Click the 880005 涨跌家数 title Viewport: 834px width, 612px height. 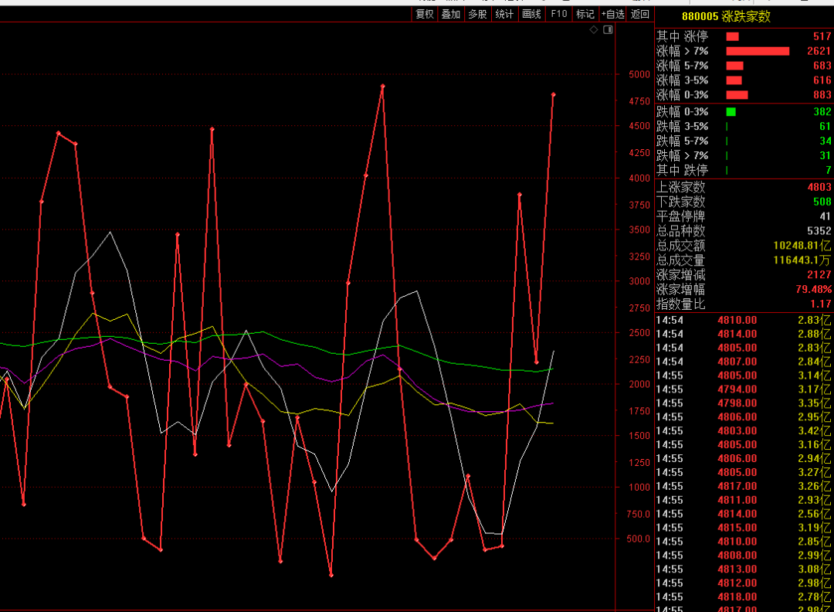[x=725, y=16]
